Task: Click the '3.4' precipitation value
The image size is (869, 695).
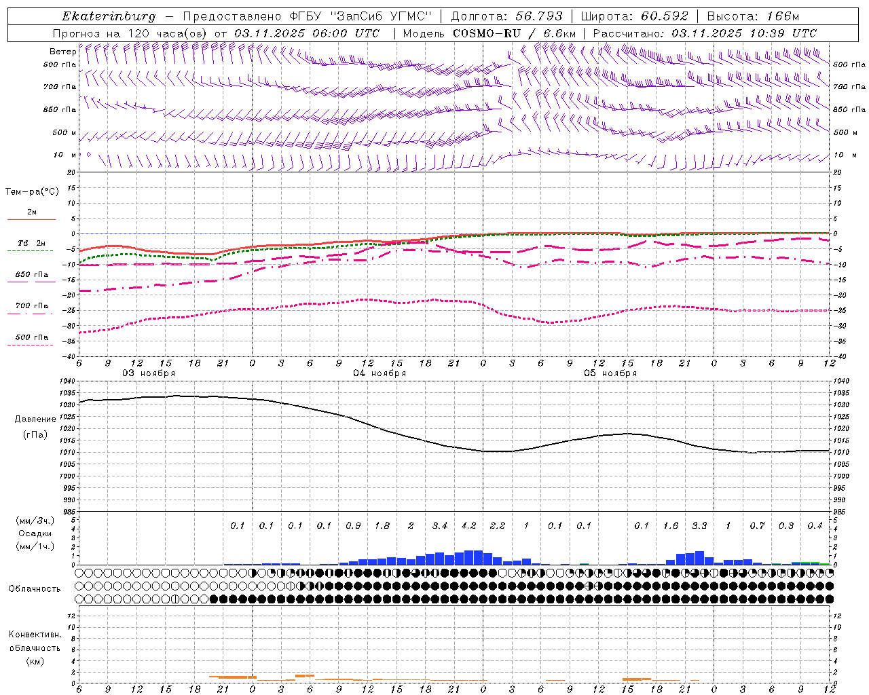Action: pyautogui.click(x=440, y=525)
